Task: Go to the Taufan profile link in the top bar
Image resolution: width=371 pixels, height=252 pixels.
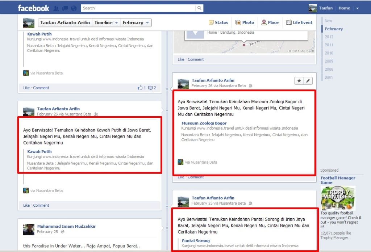Action: [326, 8]
